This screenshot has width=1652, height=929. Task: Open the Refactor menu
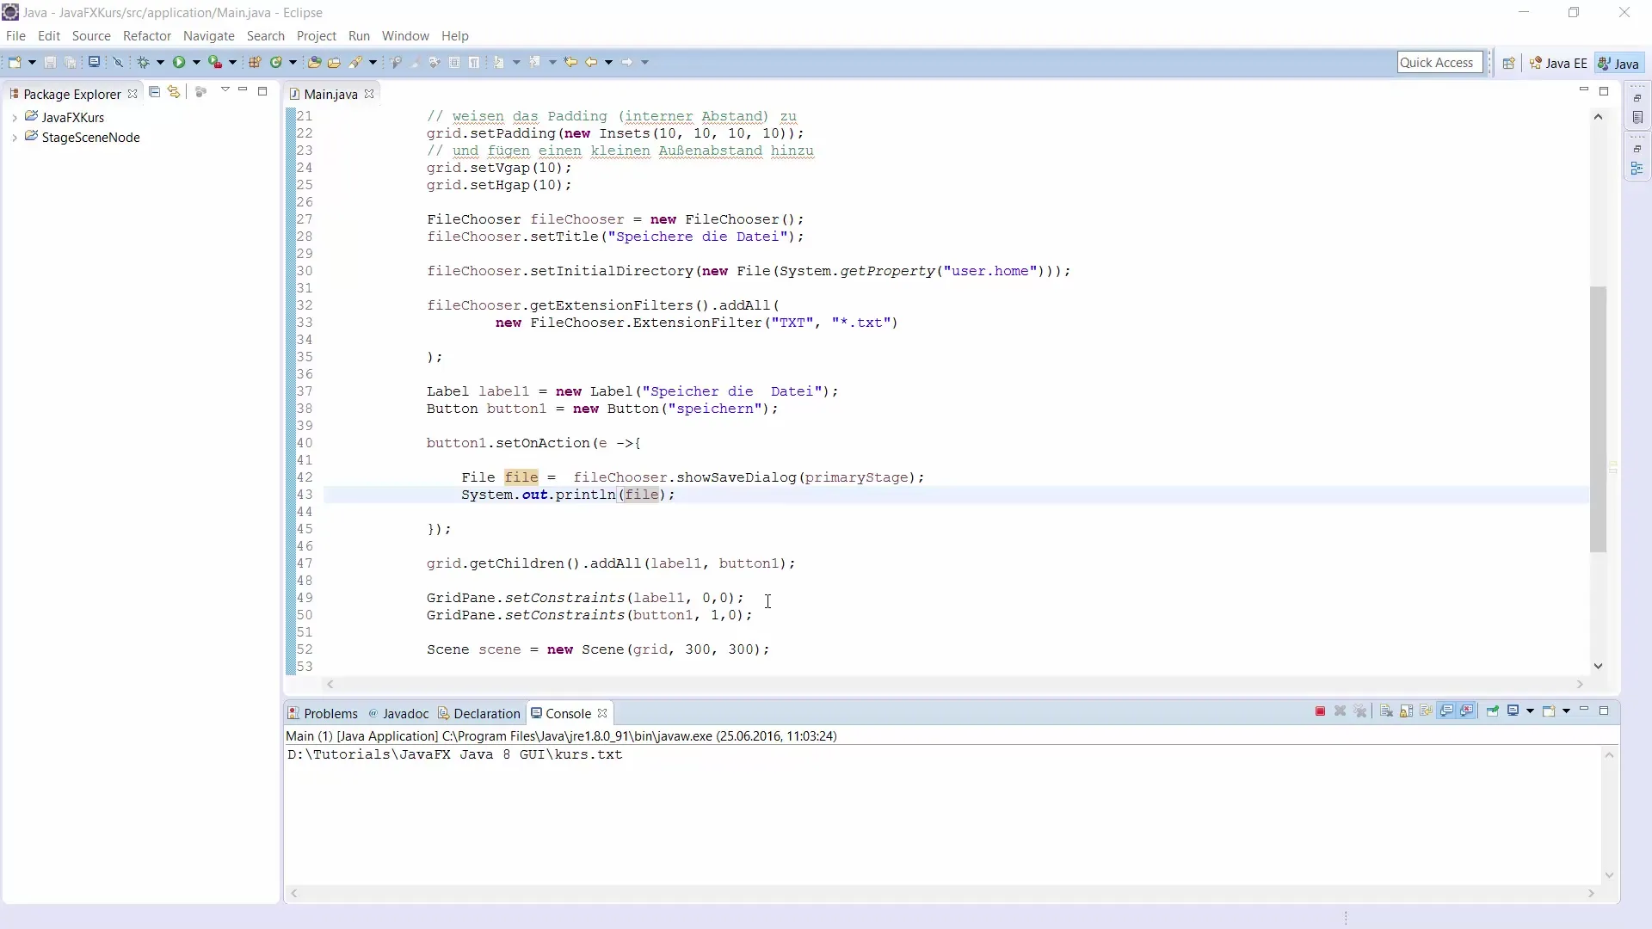coord(147,36)
